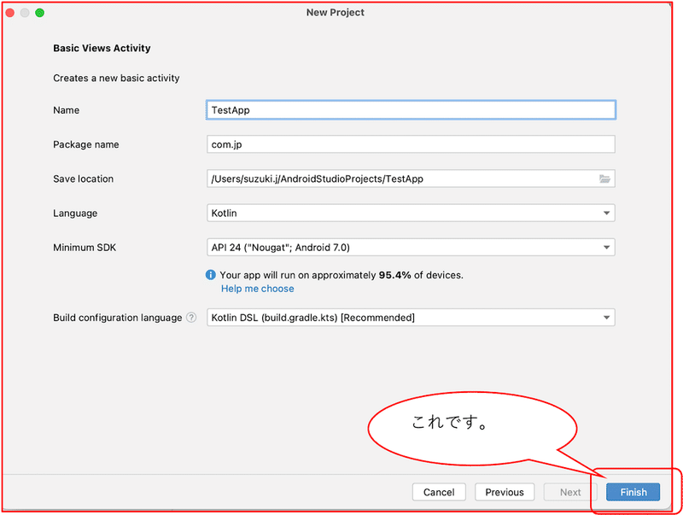Open the Build configuration language dropdown
The image size is (683, 515).
(411, 318)
